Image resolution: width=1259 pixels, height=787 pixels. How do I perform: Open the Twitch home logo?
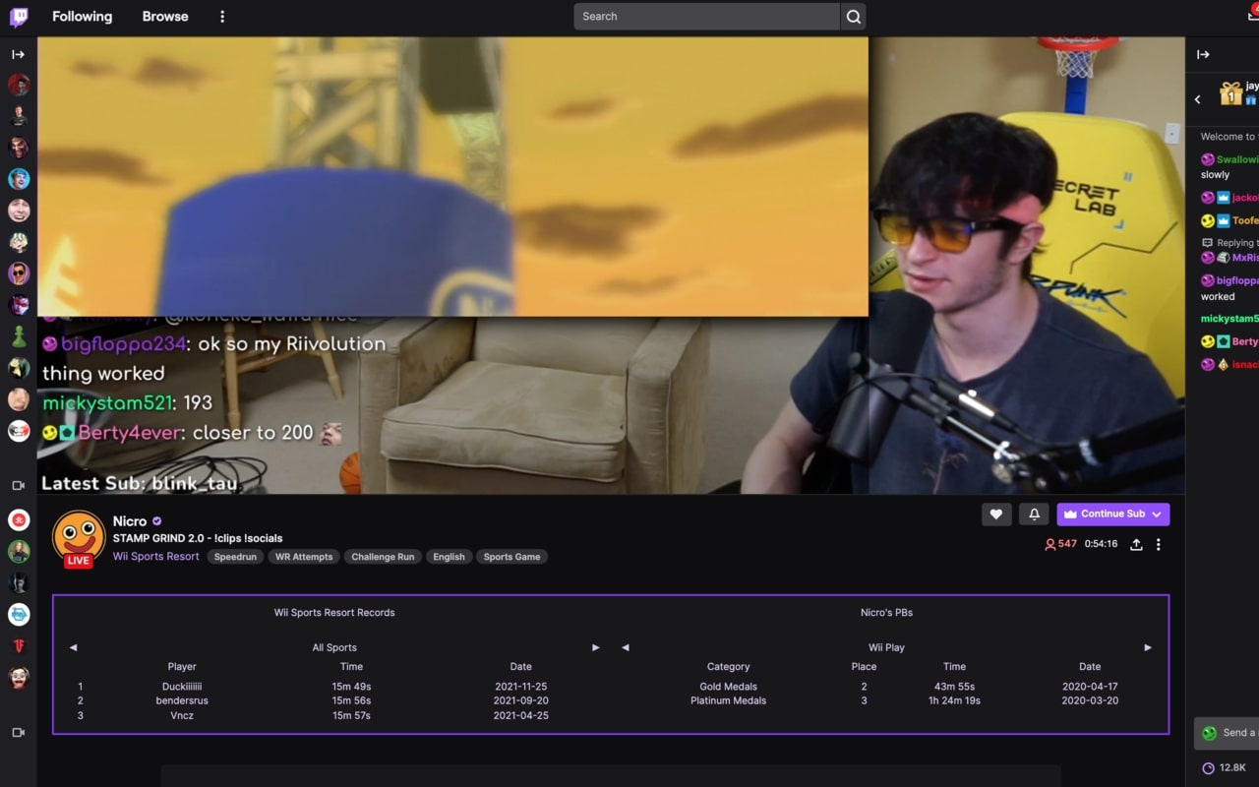point(19,17)
